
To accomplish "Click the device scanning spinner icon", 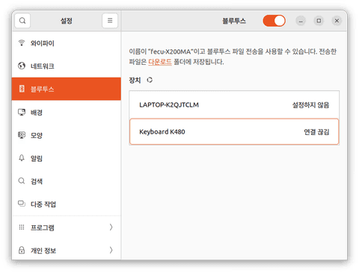I will pyautogui.click(x=150, y=80).
